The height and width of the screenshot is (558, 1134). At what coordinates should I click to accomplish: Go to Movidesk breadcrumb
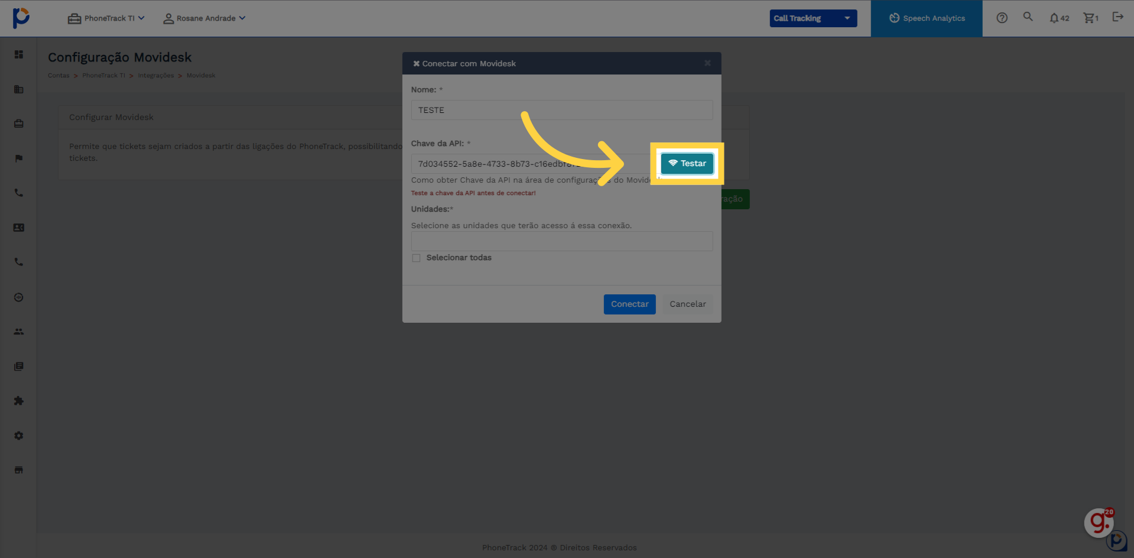click(x=201, y=76)
